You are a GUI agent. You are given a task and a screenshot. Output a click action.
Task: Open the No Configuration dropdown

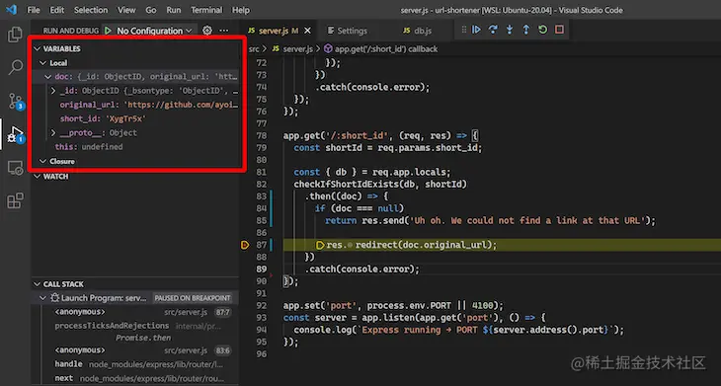(154, 31)
